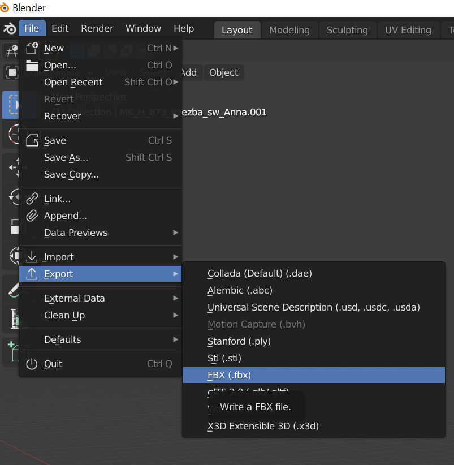This screenshot has width=454, height=465.
Task: Switch to the Layout workspace tab
Action: coord(237,30)
